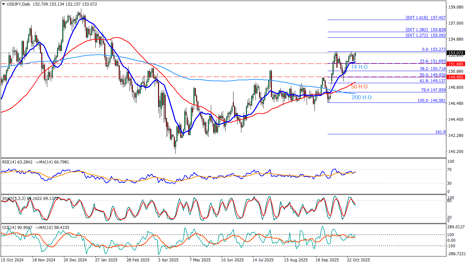The image size is (467, 264).
Task: Select the EXT 1.618 157.407 Fibonacci label
Action: 425,17
